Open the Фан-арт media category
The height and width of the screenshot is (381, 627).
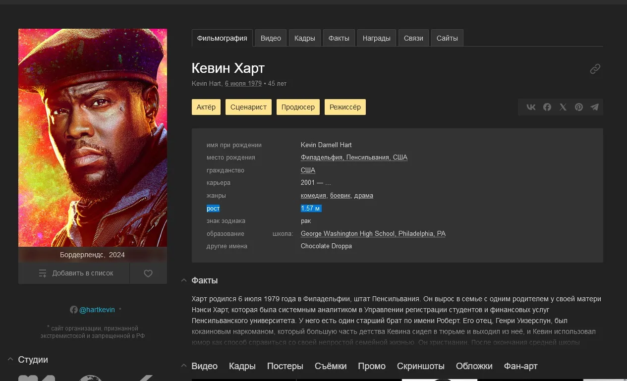click(520, 366)
